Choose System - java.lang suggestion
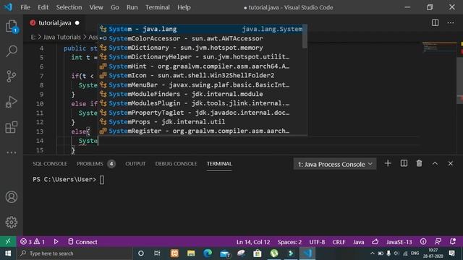Image resolution: width=463 pixels, height=260 pixels. (x=201, y=29)
